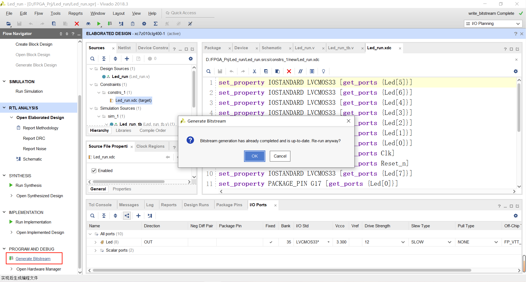Close the Generate Bitstream dialog with X
526x282 pixels.
(349, 121)
